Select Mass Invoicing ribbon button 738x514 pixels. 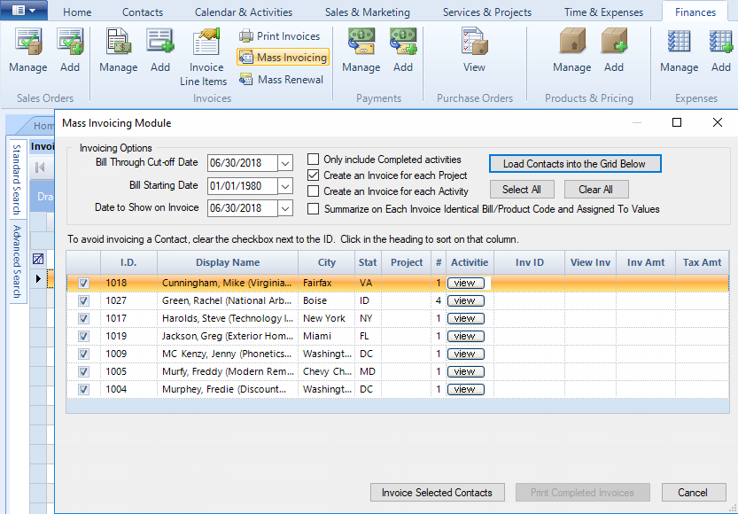pos(283,58)
